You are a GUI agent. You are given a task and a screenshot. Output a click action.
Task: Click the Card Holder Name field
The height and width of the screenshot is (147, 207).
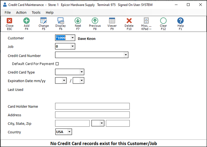pos(92,106)
